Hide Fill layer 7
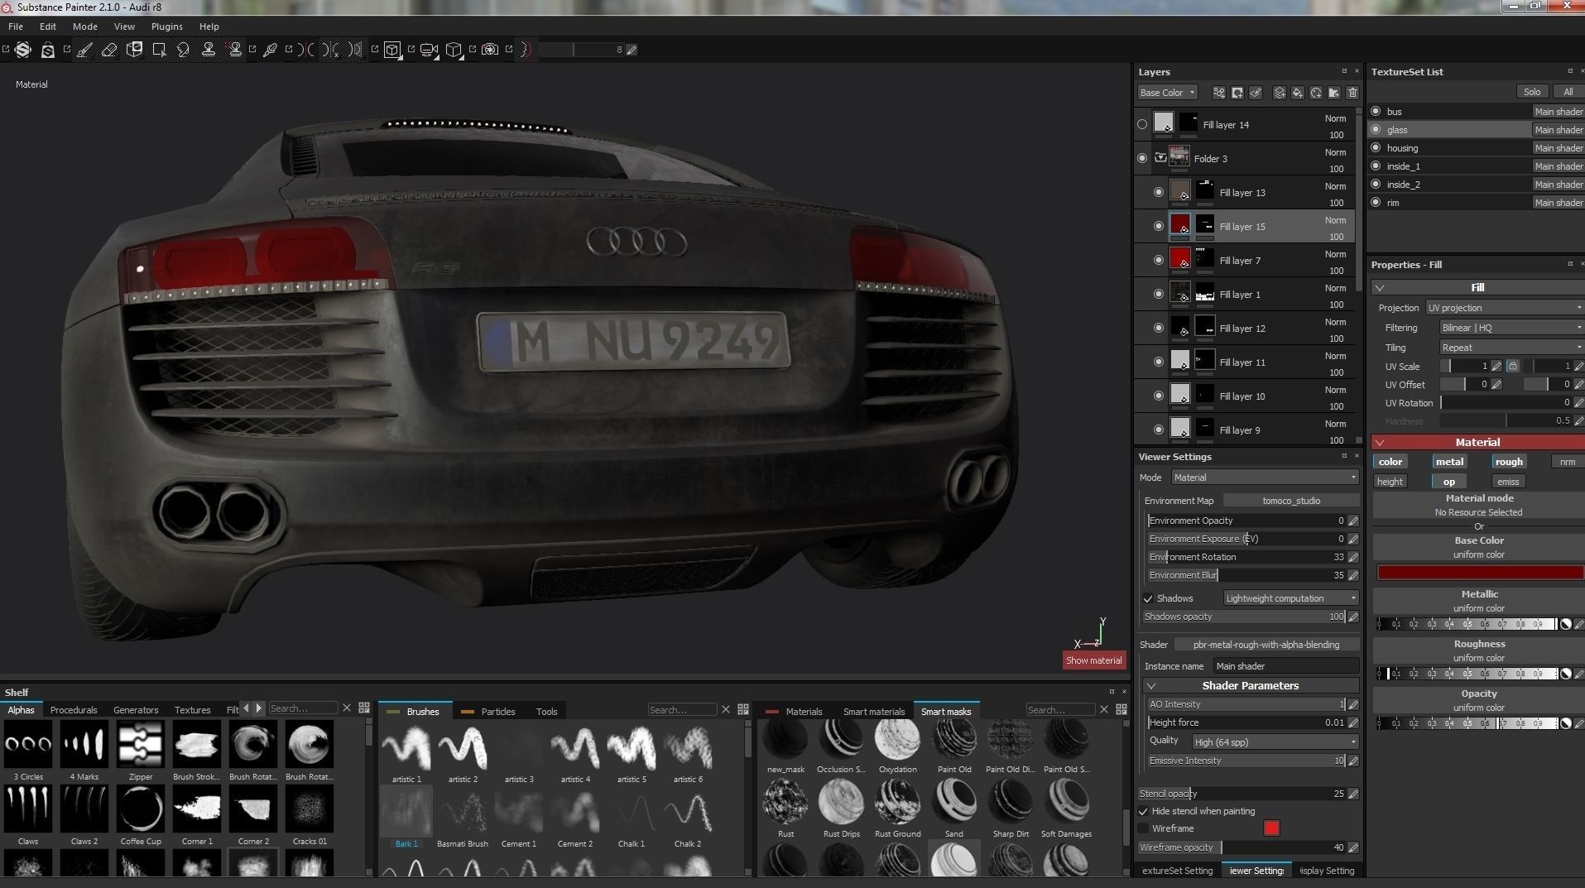Screen dimensions: 1585x888 point(1159,260)
